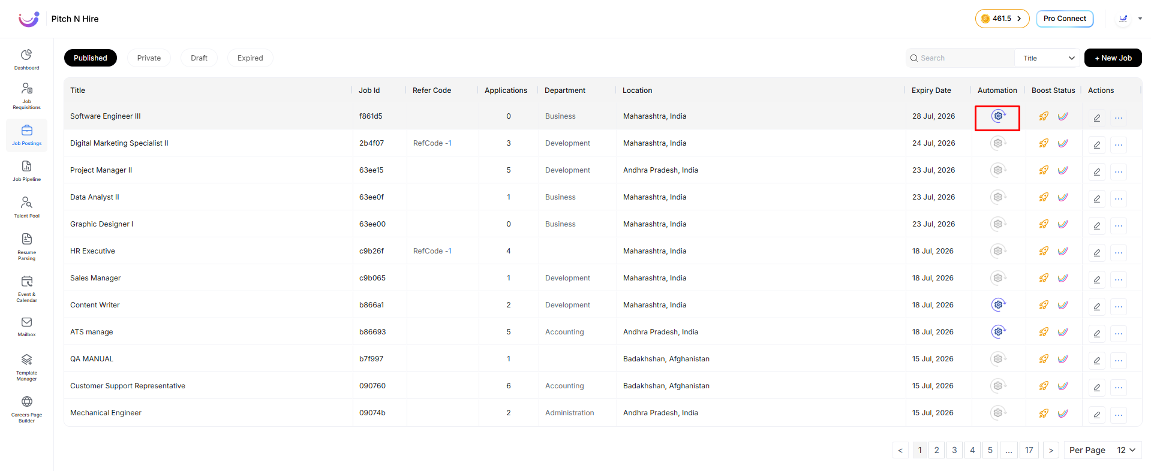Open Careers Page Builder in sidebar
The width and height of the screenshot is (1151, 471).
(x=26, y=409)
